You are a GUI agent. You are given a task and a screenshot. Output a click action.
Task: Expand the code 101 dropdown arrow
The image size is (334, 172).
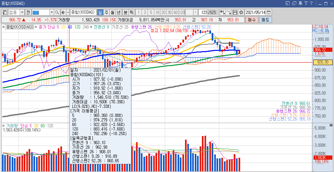point(52,12)
